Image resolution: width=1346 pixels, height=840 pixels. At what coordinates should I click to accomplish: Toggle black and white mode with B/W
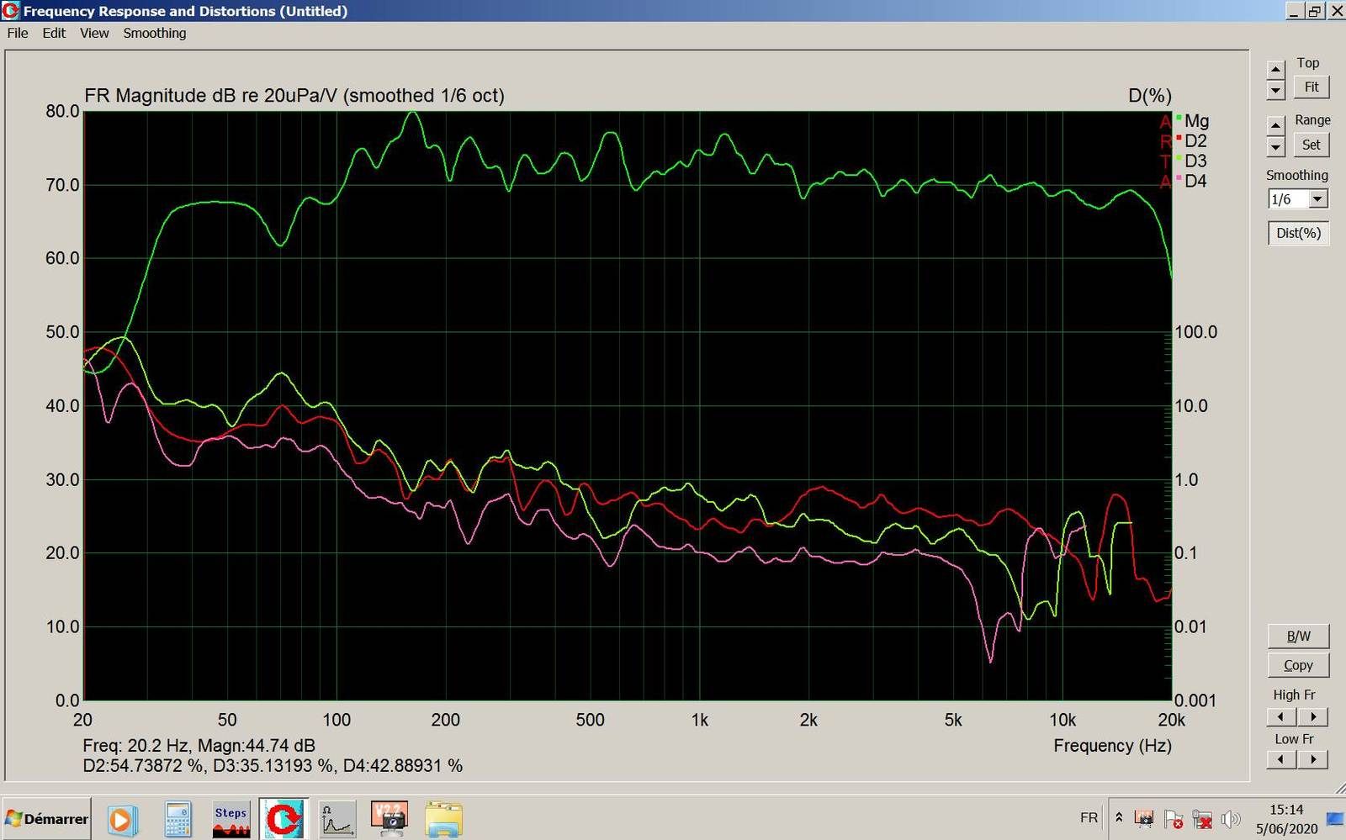[x=1298, y=637]
